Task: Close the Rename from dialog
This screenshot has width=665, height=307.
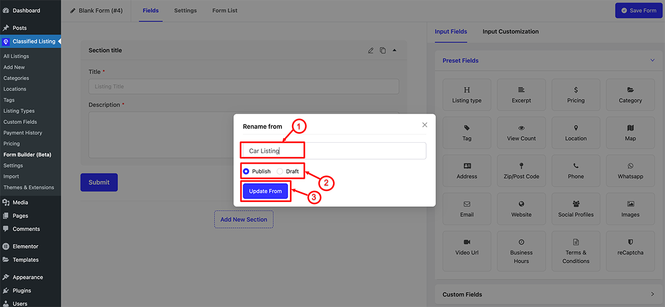Action: [x=424, y=125]
